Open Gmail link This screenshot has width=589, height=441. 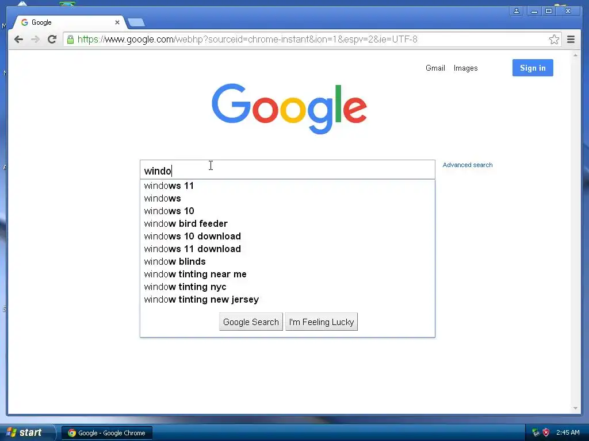pyautogui.click(x=435, y=68)
